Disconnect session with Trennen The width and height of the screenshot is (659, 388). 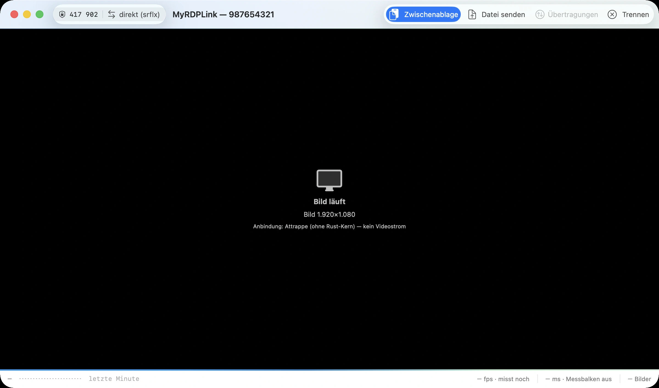(628, 14)
